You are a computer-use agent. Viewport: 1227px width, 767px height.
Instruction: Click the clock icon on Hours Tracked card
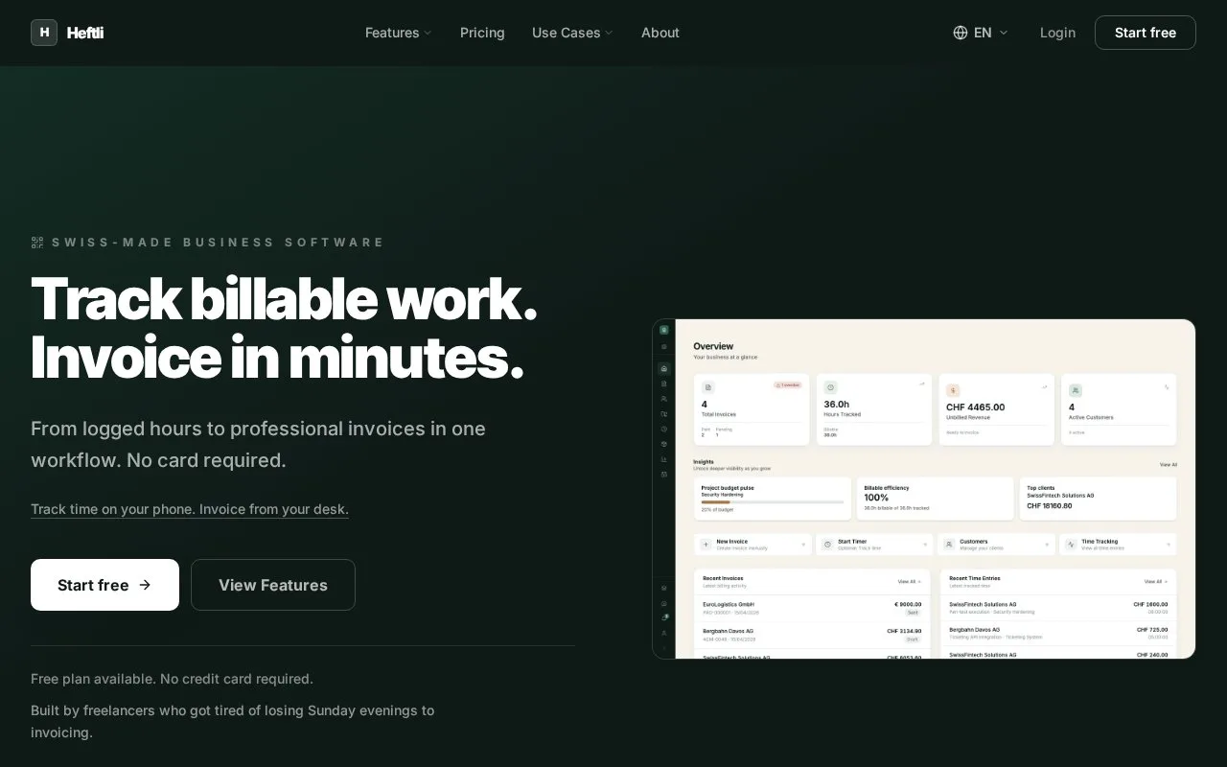coord(830,387)
